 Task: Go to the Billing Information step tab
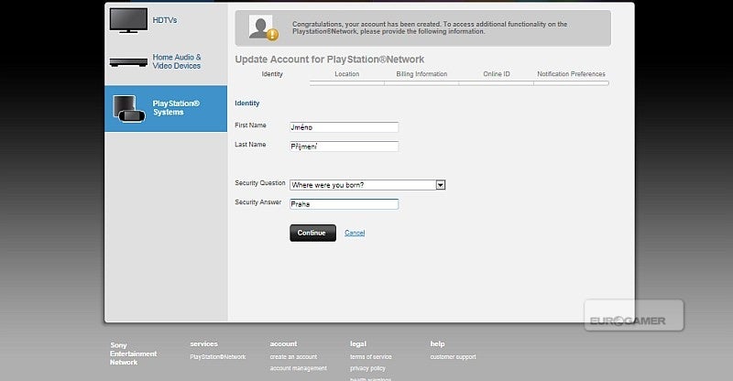(x=421, y=74)
